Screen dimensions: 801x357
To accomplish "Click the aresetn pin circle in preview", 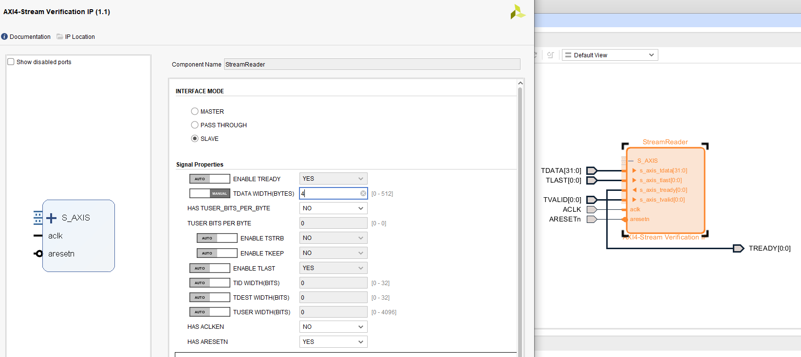I will [38, 254].
